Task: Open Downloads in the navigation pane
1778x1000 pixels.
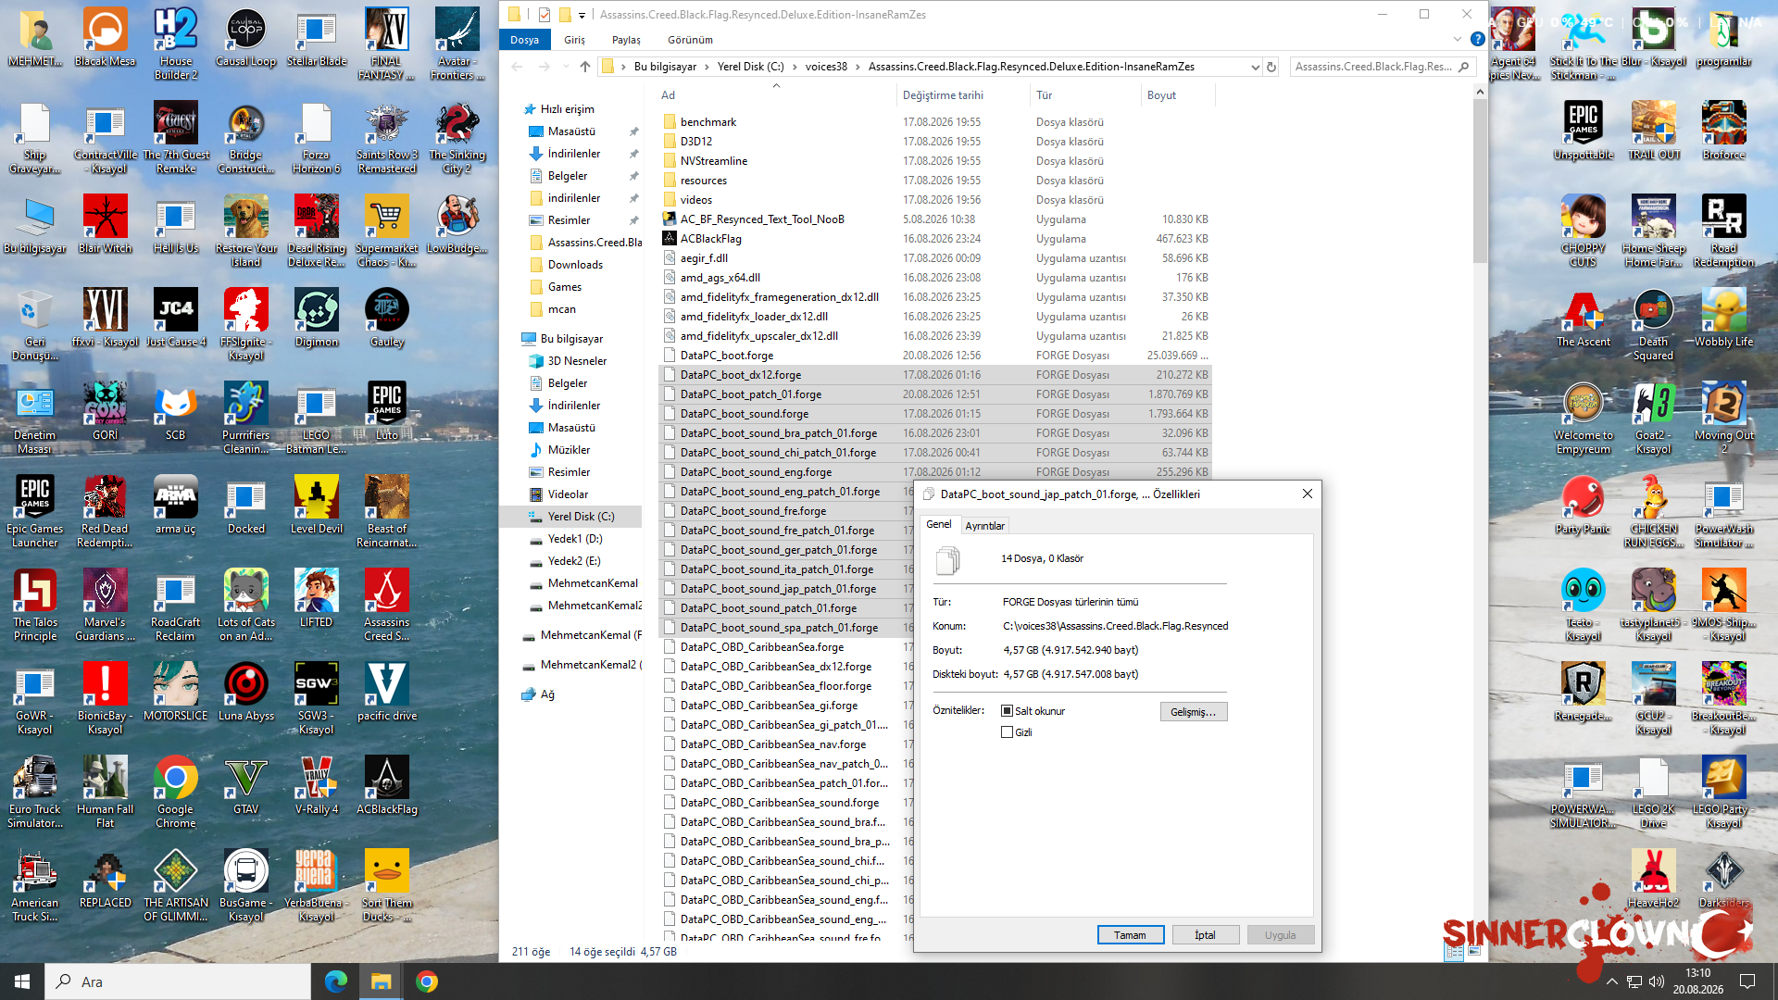Action: (575, 265)
